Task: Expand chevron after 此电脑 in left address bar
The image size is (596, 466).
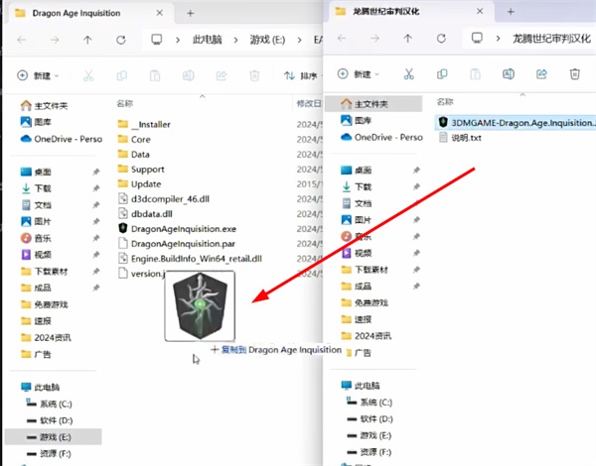Action: click(x=235, y=40)
